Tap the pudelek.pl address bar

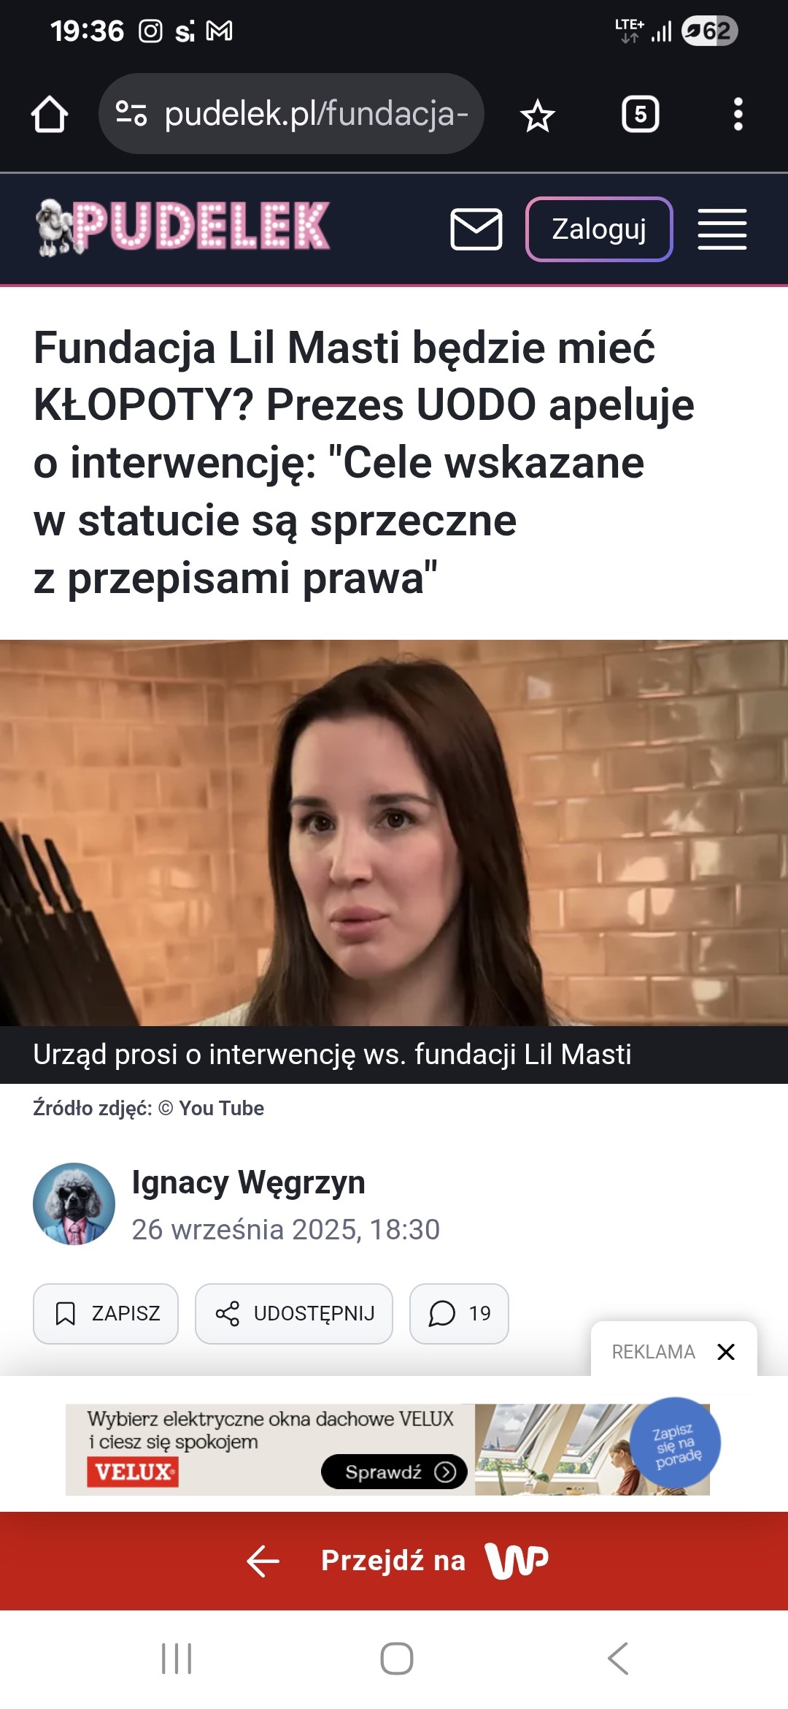tap(291, 113)
